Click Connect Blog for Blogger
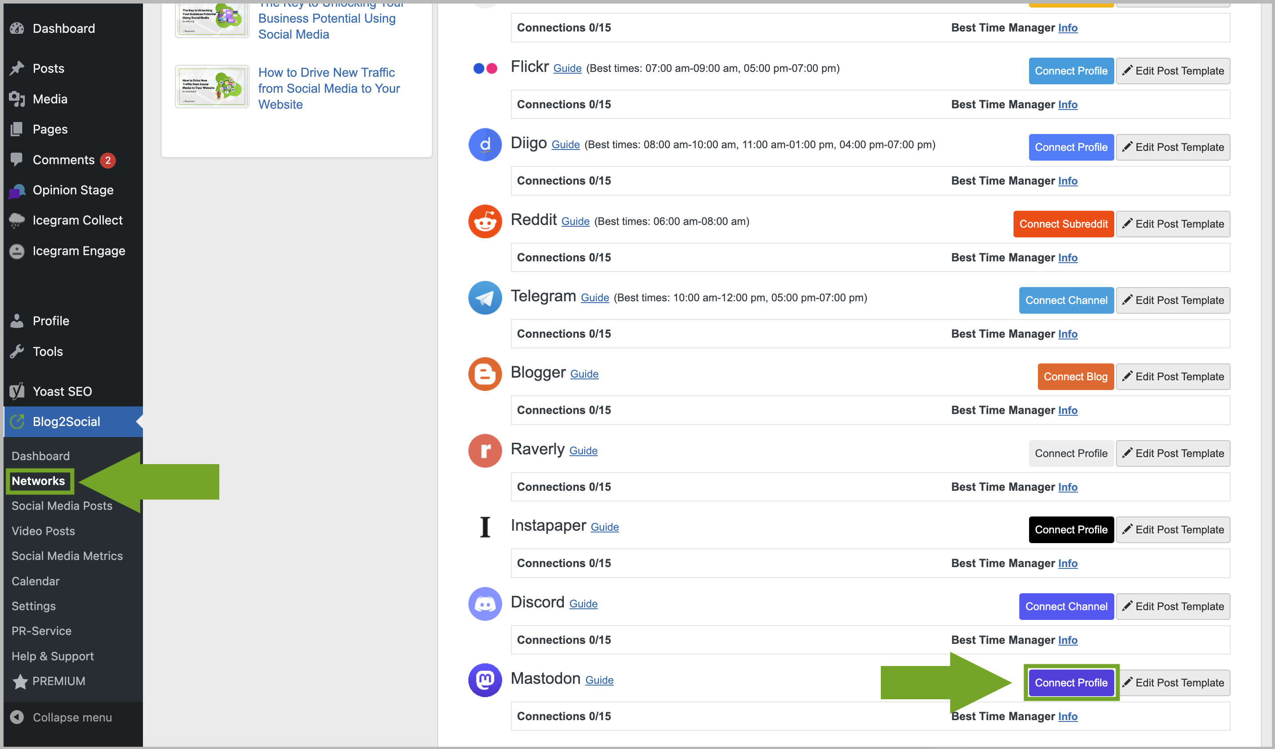The image size is (1275, 749). pos(1076,377)
